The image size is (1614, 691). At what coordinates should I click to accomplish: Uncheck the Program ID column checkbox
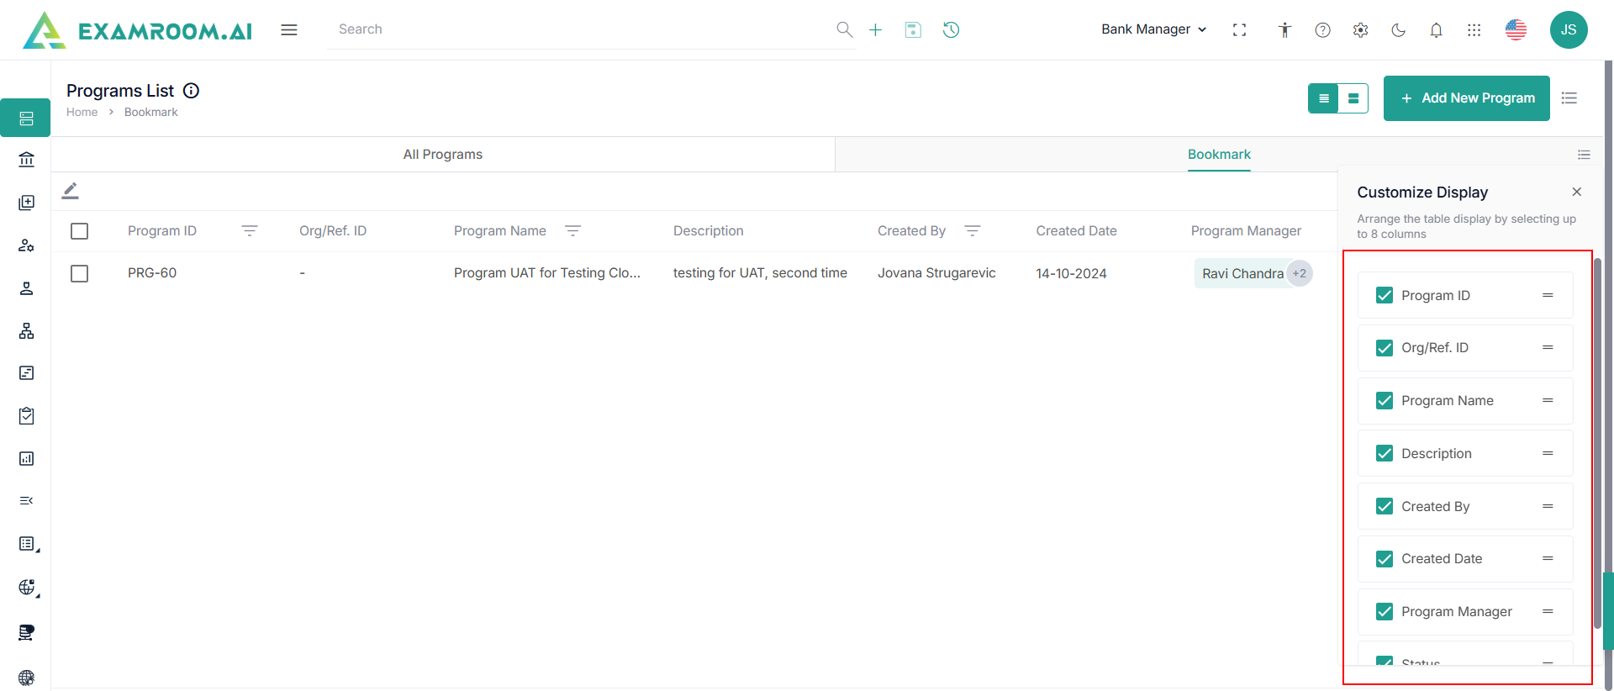click(1385, 295)
